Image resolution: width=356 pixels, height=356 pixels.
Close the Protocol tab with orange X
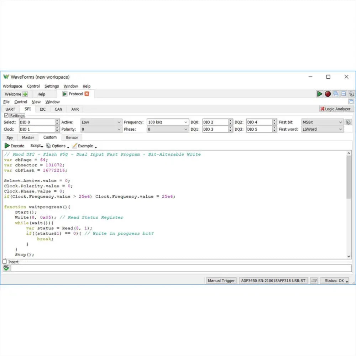(87, 94)
